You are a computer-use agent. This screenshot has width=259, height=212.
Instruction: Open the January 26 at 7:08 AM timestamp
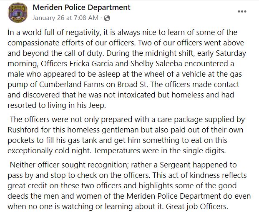tap(65, 18)
